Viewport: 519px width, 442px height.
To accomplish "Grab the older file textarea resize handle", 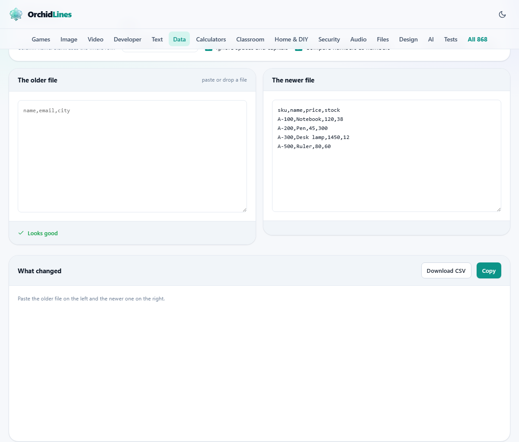I will pos(244,210).
